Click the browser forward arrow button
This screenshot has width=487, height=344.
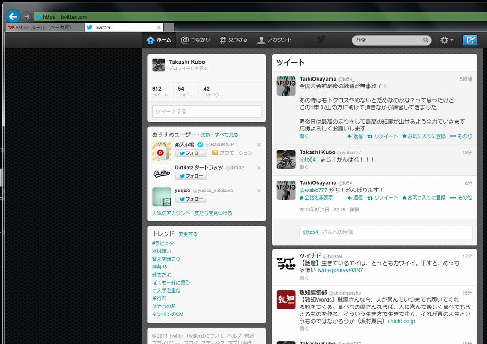point(27,17)
